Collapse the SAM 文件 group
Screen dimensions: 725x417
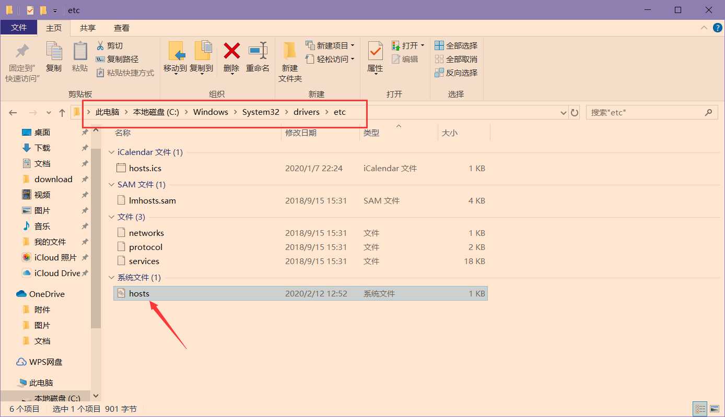coord(112,185)
